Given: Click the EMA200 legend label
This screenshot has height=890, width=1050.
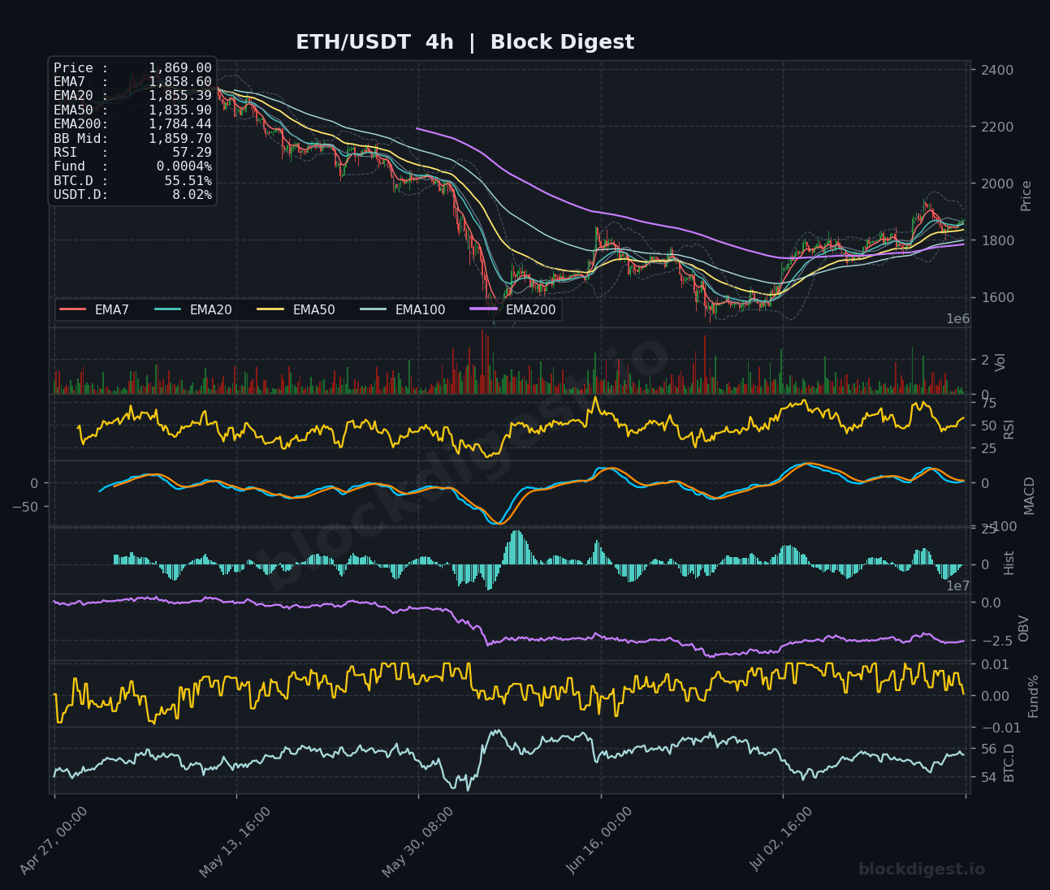Looking at the screenshot, I should coord(531,309).
